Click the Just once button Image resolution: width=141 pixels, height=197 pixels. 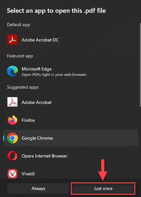coord(103,188)
